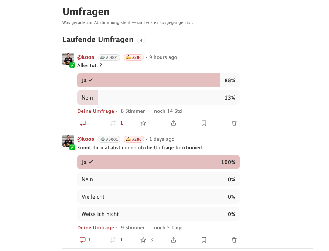Select 'Ja' option with 88% votes
This screenshot has width=329, height=251.
(158, 80)
